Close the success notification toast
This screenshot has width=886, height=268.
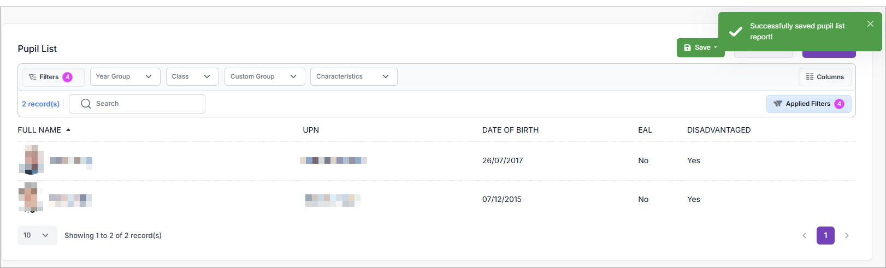[x=870, y=24]
